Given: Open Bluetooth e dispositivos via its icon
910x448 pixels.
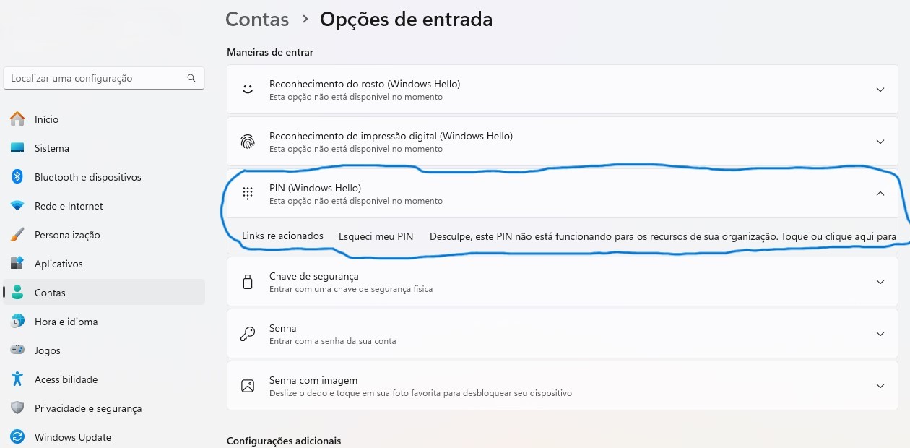Looking at the screenshot, I should pos(17,177).
